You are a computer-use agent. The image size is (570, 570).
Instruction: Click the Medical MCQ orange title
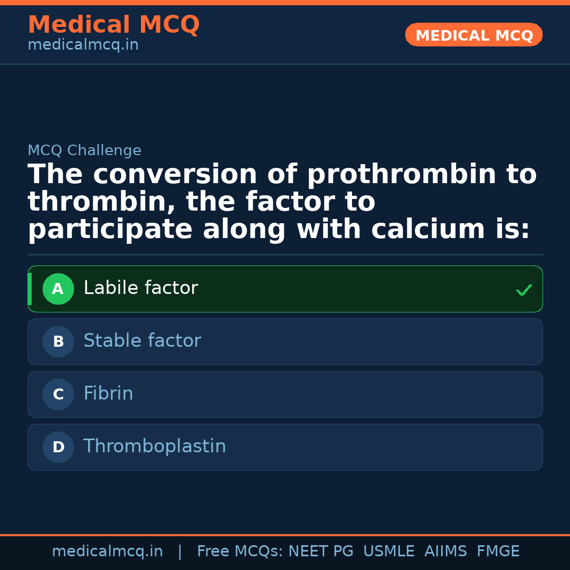(x=113, y=25)
